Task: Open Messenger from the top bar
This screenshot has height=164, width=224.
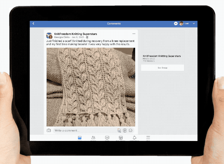Action: click(x=176, y=23)
